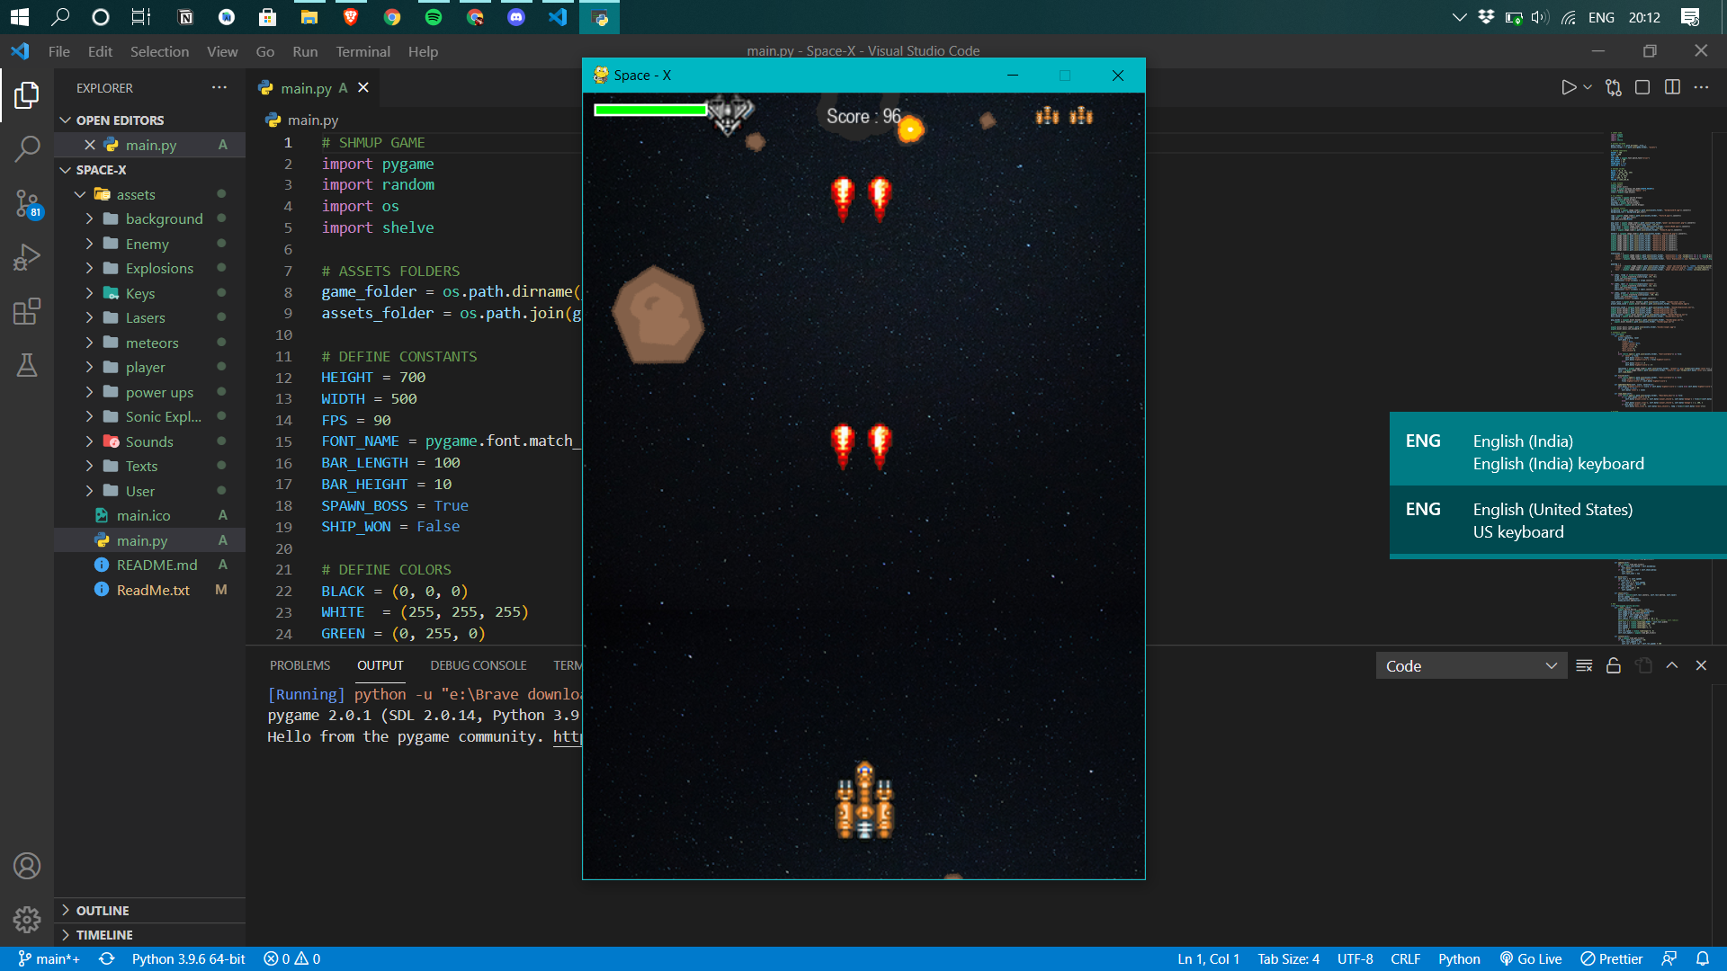The width and height of the screenshot is (1727, 971).
Task: Open the Extensions view
Action: [27, 312]
